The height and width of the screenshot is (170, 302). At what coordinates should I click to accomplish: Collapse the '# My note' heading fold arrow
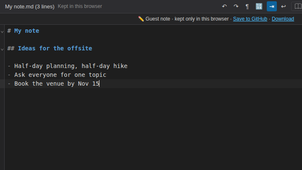point(2,31)
